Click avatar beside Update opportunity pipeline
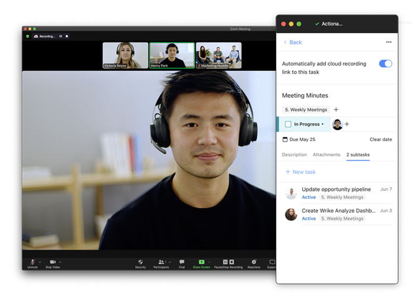Viewport: 417px width, 303px height. 291,194
